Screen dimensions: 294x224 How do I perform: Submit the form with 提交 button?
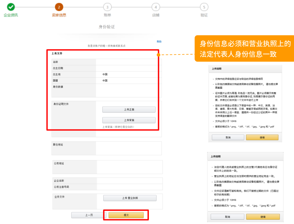pyautogui.click(x=126, y=215)
